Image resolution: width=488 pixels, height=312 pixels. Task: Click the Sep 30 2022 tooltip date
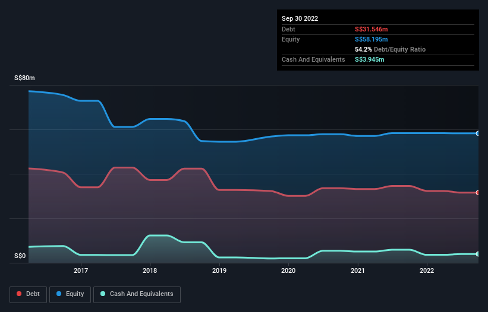point(300,18)
